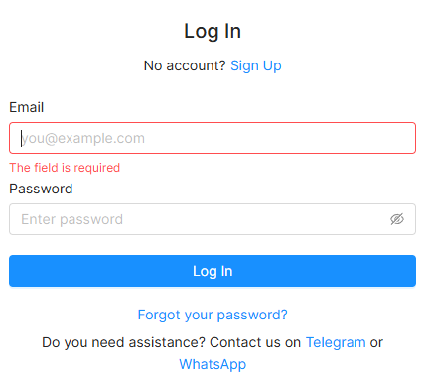Click the Password field label

click(41, 189)
